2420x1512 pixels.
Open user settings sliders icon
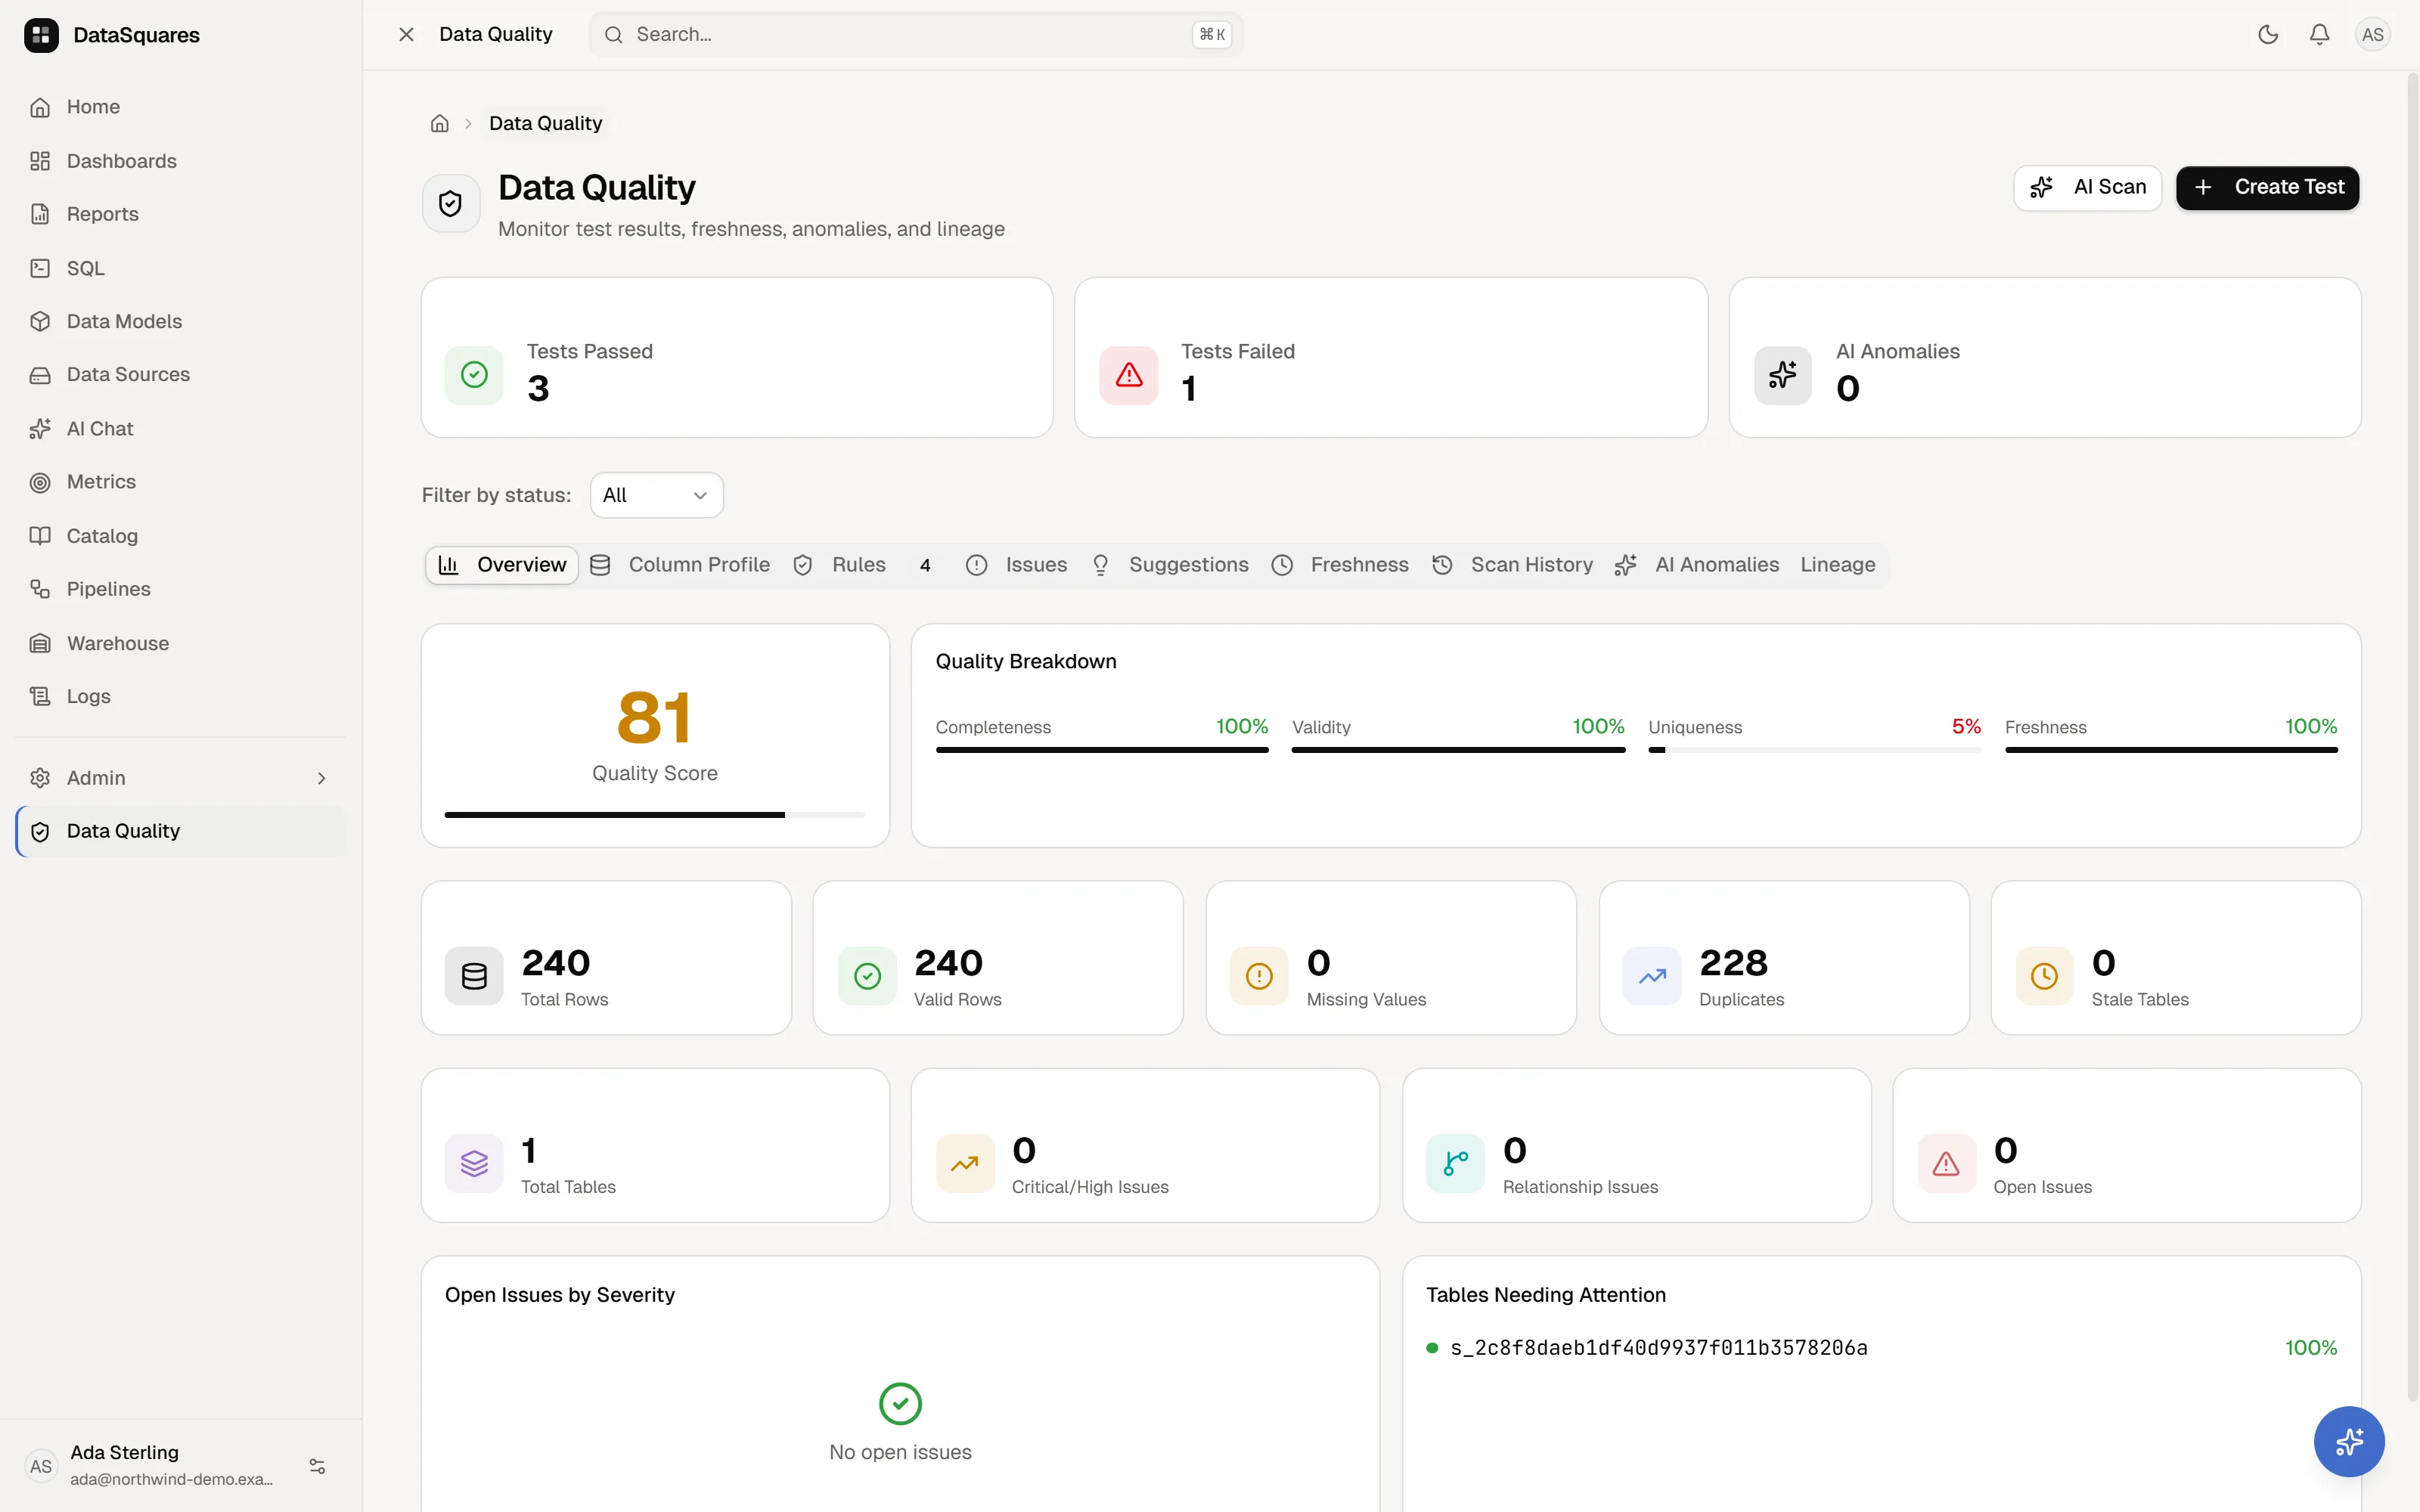tap(317, 1466)
